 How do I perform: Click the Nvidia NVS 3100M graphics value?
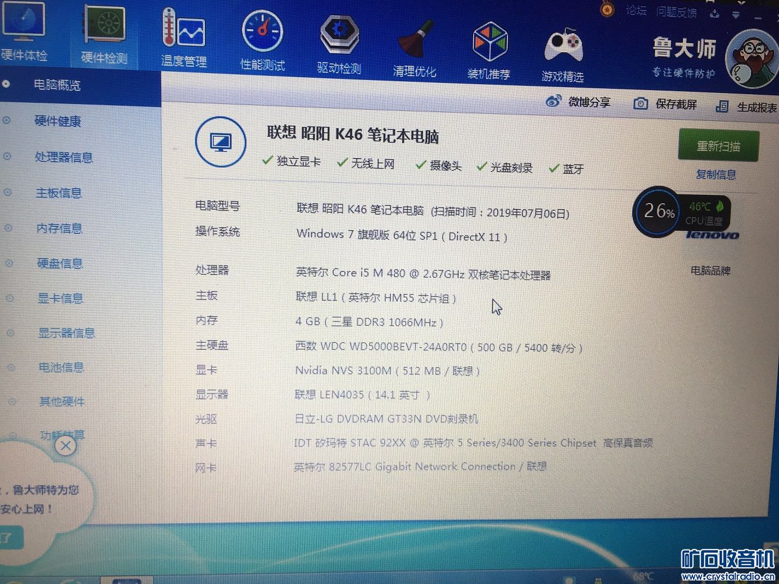coord(387,370)
